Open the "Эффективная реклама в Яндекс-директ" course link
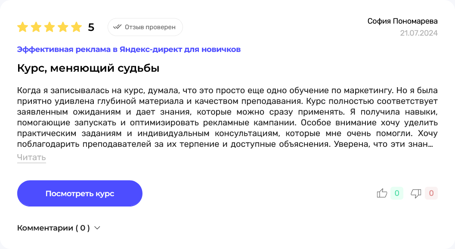This screenshot has height=249, width=455. click(x=129, y=49)
